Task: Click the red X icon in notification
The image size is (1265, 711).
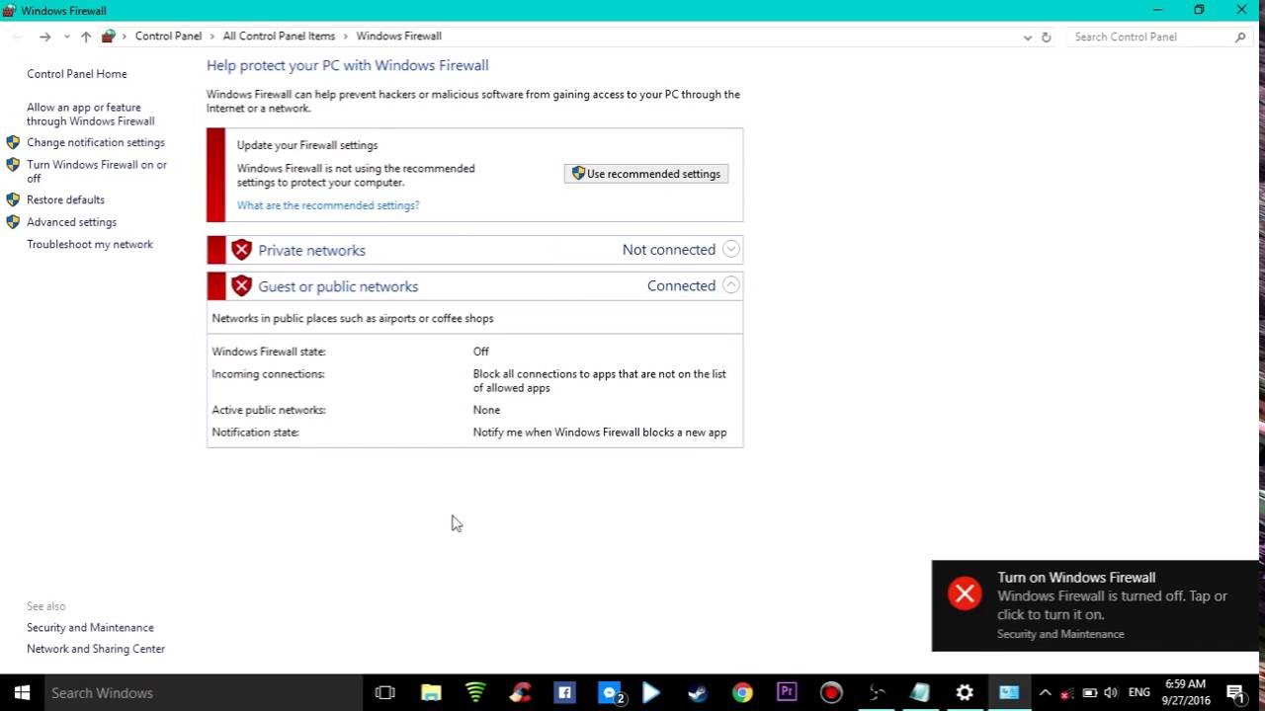Action: [x=965, y=593]
